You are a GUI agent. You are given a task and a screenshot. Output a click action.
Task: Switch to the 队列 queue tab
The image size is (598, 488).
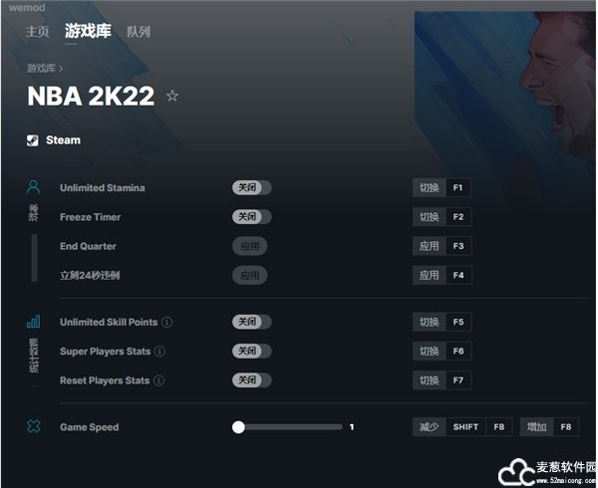[139, 32]
